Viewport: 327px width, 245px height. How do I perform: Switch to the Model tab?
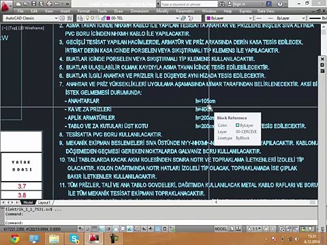28,202
